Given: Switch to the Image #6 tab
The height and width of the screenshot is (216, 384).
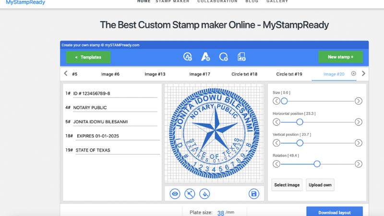Looking at the screenshot, I should click(110, 74).
